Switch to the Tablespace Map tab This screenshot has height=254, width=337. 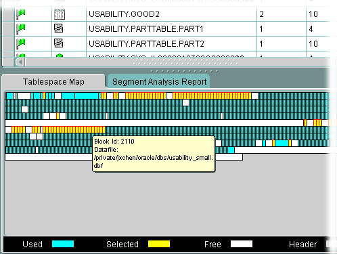point(53,81)
